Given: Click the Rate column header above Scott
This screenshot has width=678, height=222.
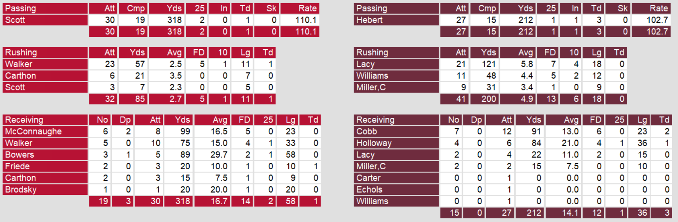Looking at the screenshot, I should [307, 9].
